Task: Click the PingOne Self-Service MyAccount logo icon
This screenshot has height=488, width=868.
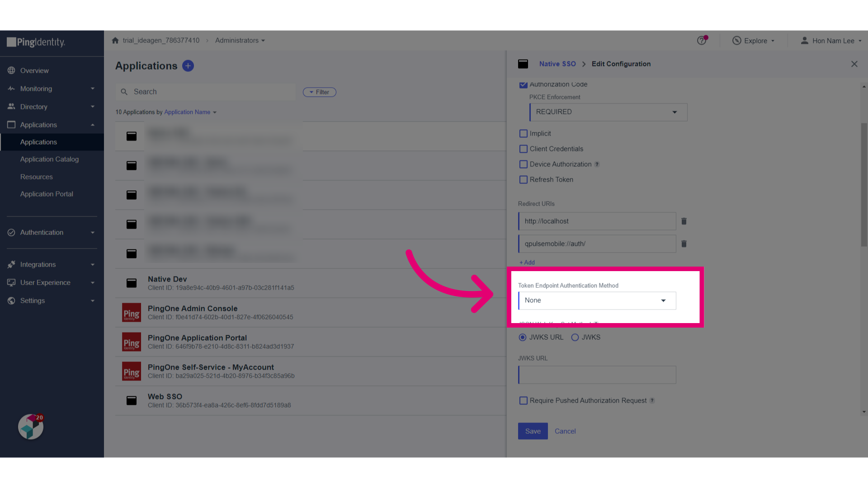Action: pyautogui.click(x=132, y=371)
